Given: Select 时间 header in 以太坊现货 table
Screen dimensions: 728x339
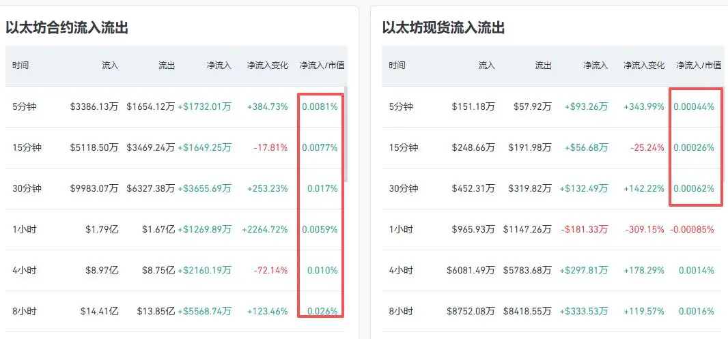Looking at the screenshot, I should [397, 65].
